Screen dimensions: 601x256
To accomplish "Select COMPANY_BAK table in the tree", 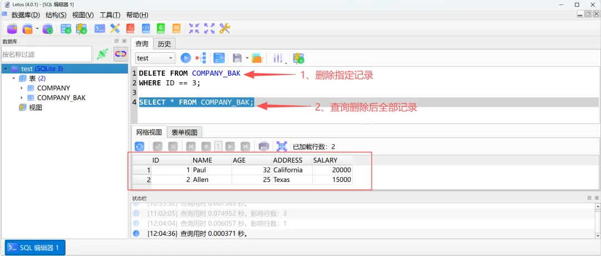I will (x=61, y=98).
